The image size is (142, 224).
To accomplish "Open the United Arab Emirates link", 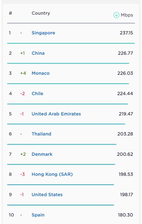I will [56, 114].
